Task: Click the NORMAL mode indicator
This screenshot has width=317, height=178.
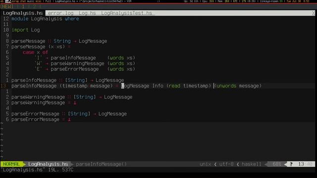Action: tap(11, 164)
